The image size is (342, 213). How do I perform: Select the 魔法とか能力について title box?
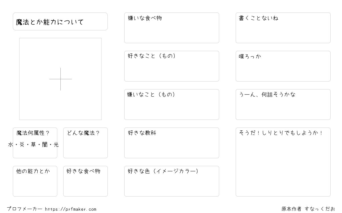[x=60, y=21]
